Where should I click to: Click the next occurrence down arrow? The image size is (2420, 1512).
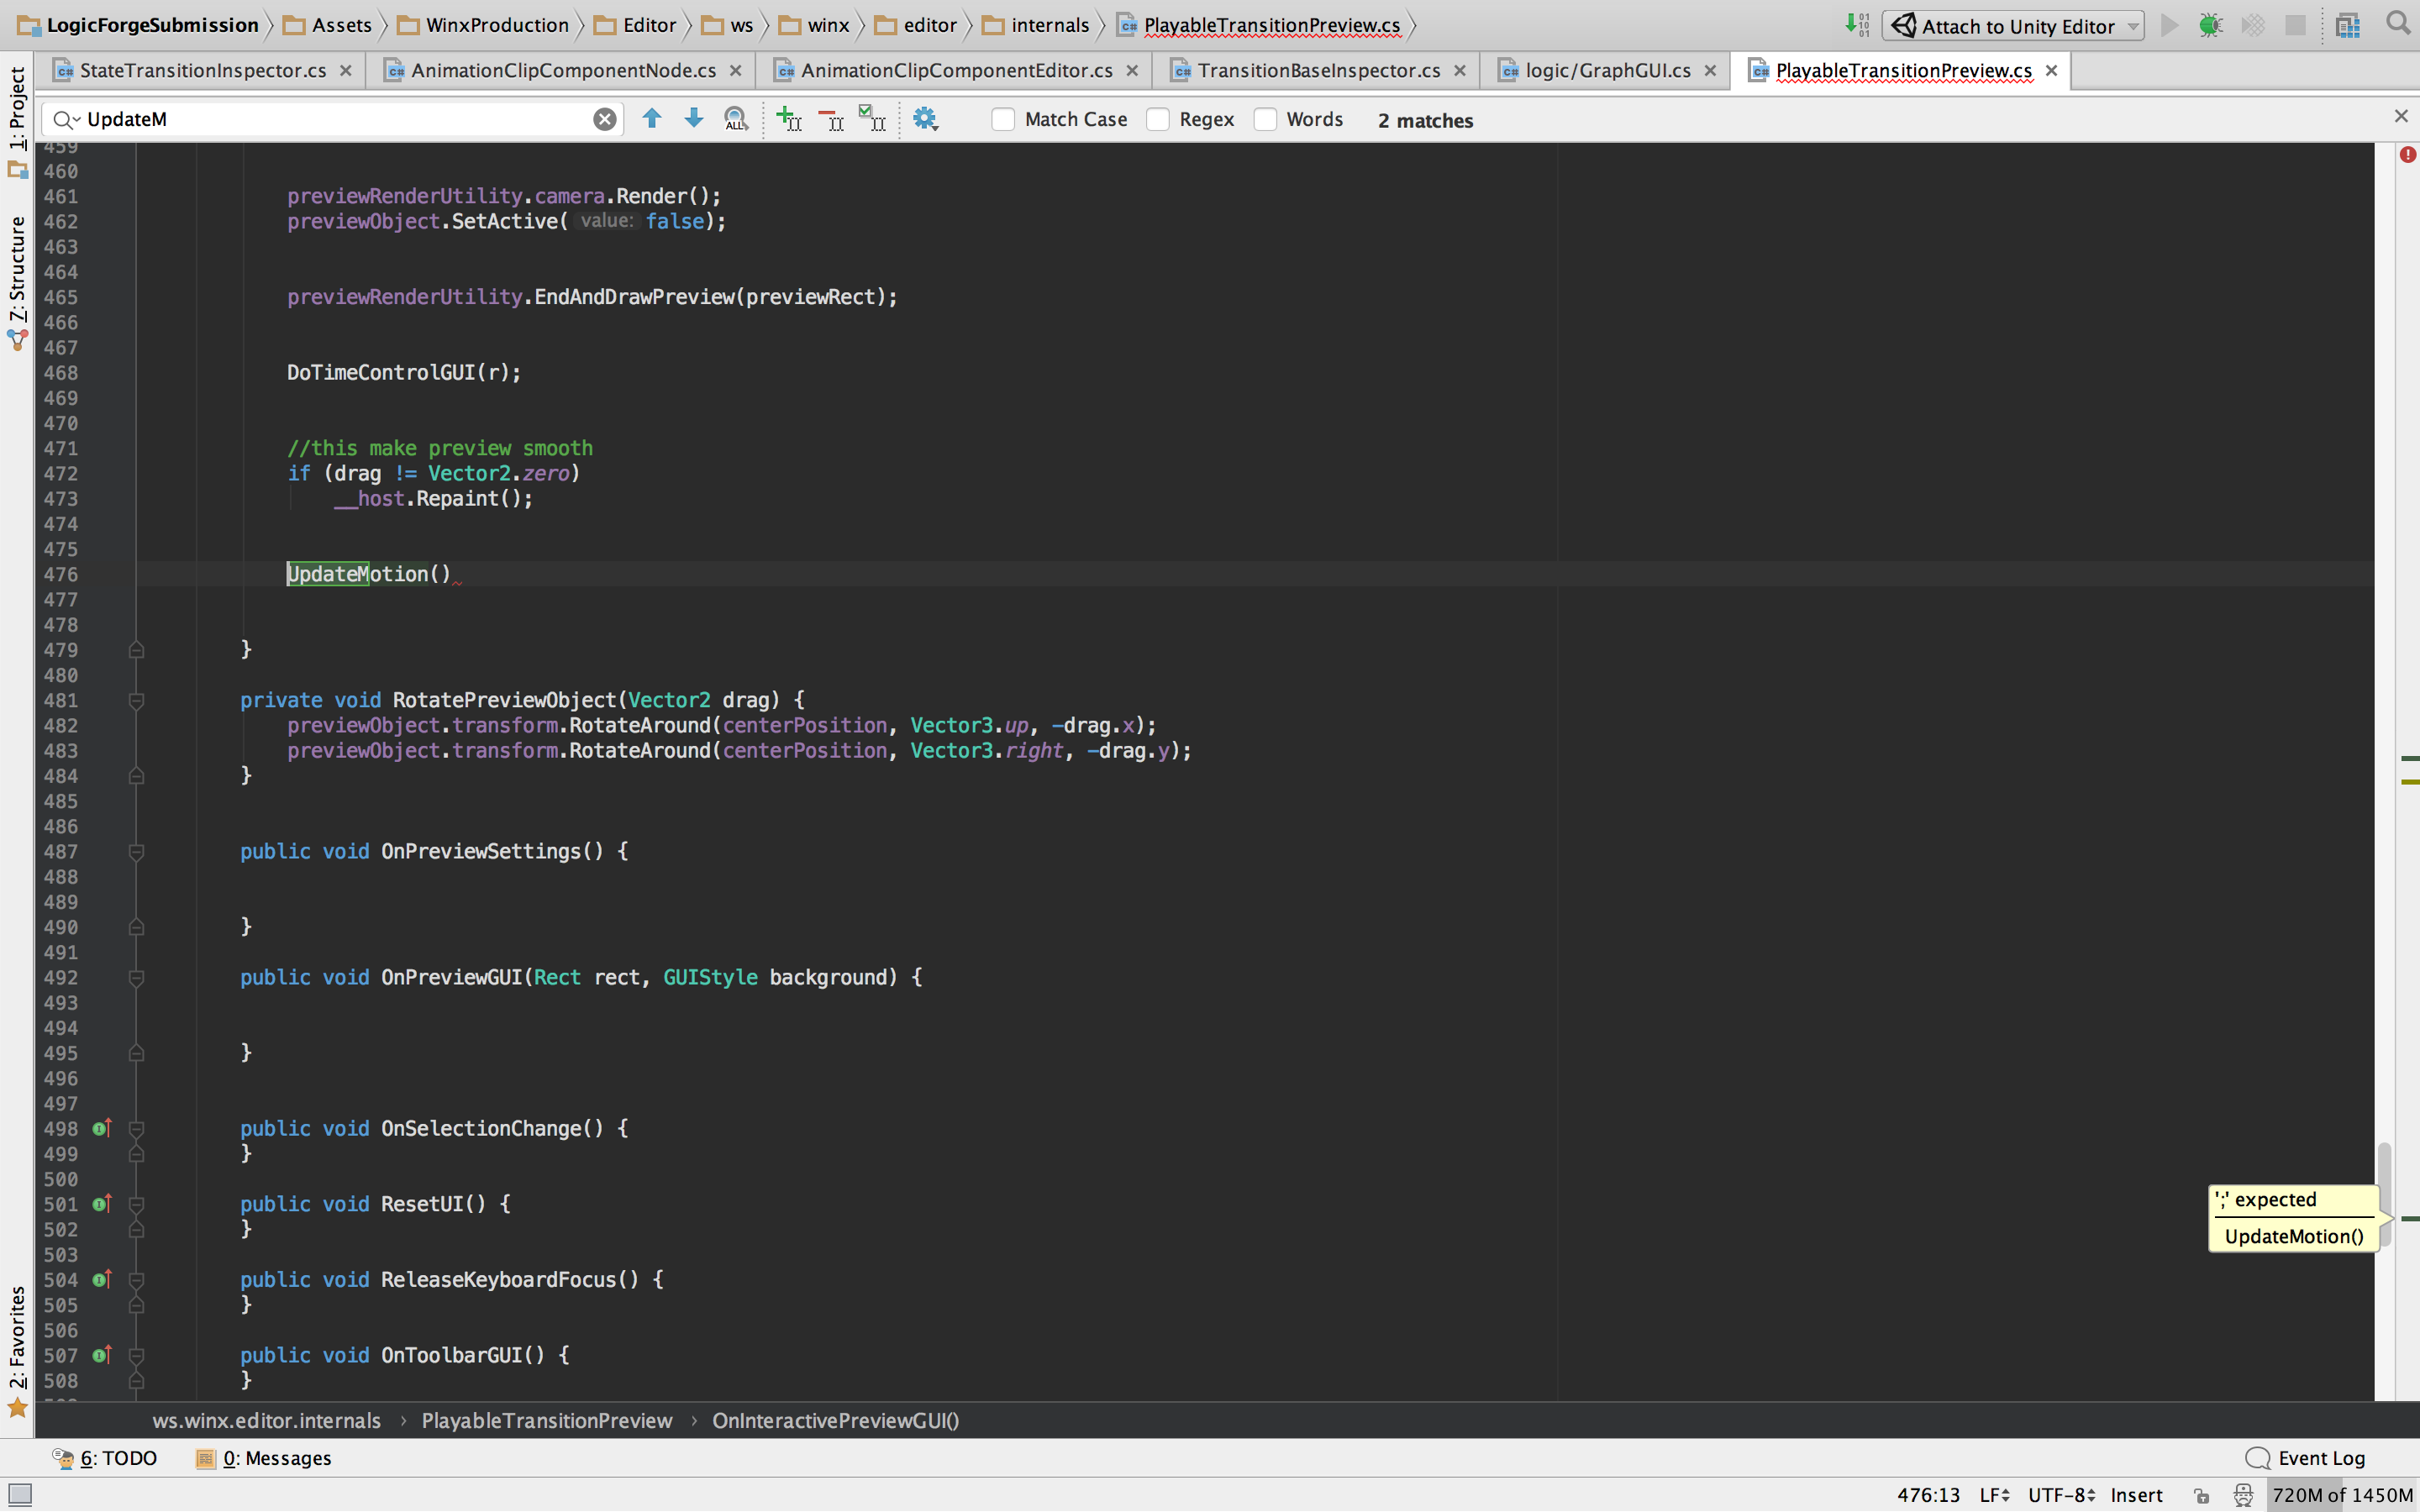click(x=693, y=119)
